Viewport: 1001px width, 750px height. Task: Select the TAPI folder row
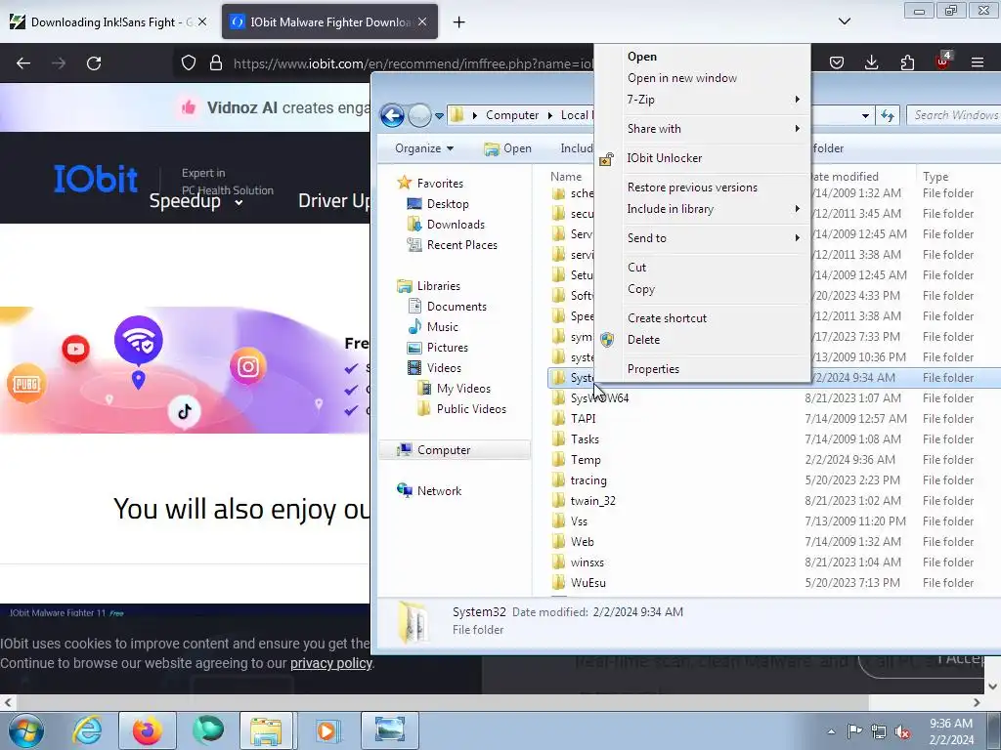click(774, 419)
